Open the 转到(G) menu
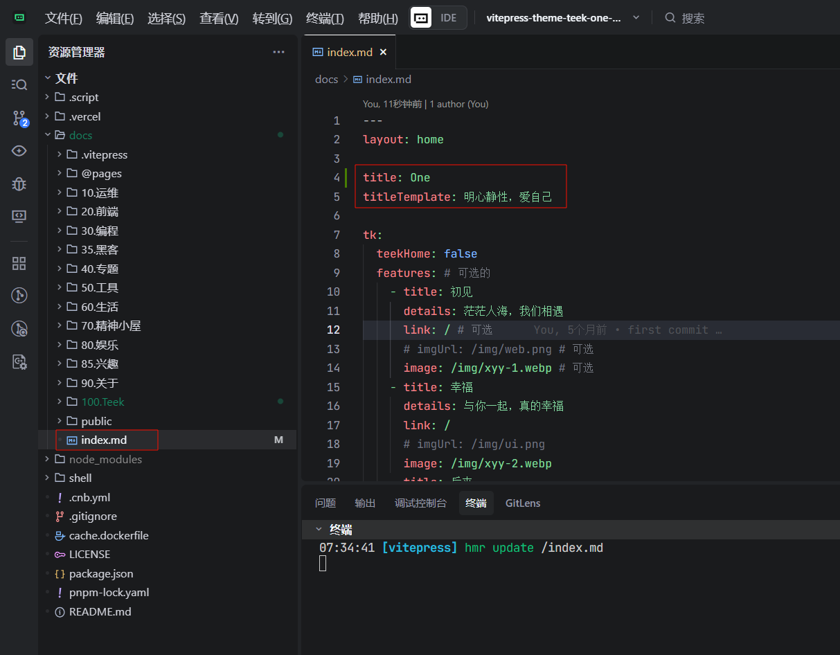The width and height of the screenshot is (840, 655). pos(272,18)
